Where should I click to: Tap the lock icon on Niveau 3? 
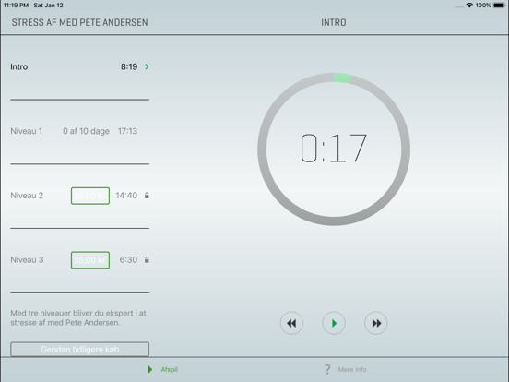coord(147,259)
